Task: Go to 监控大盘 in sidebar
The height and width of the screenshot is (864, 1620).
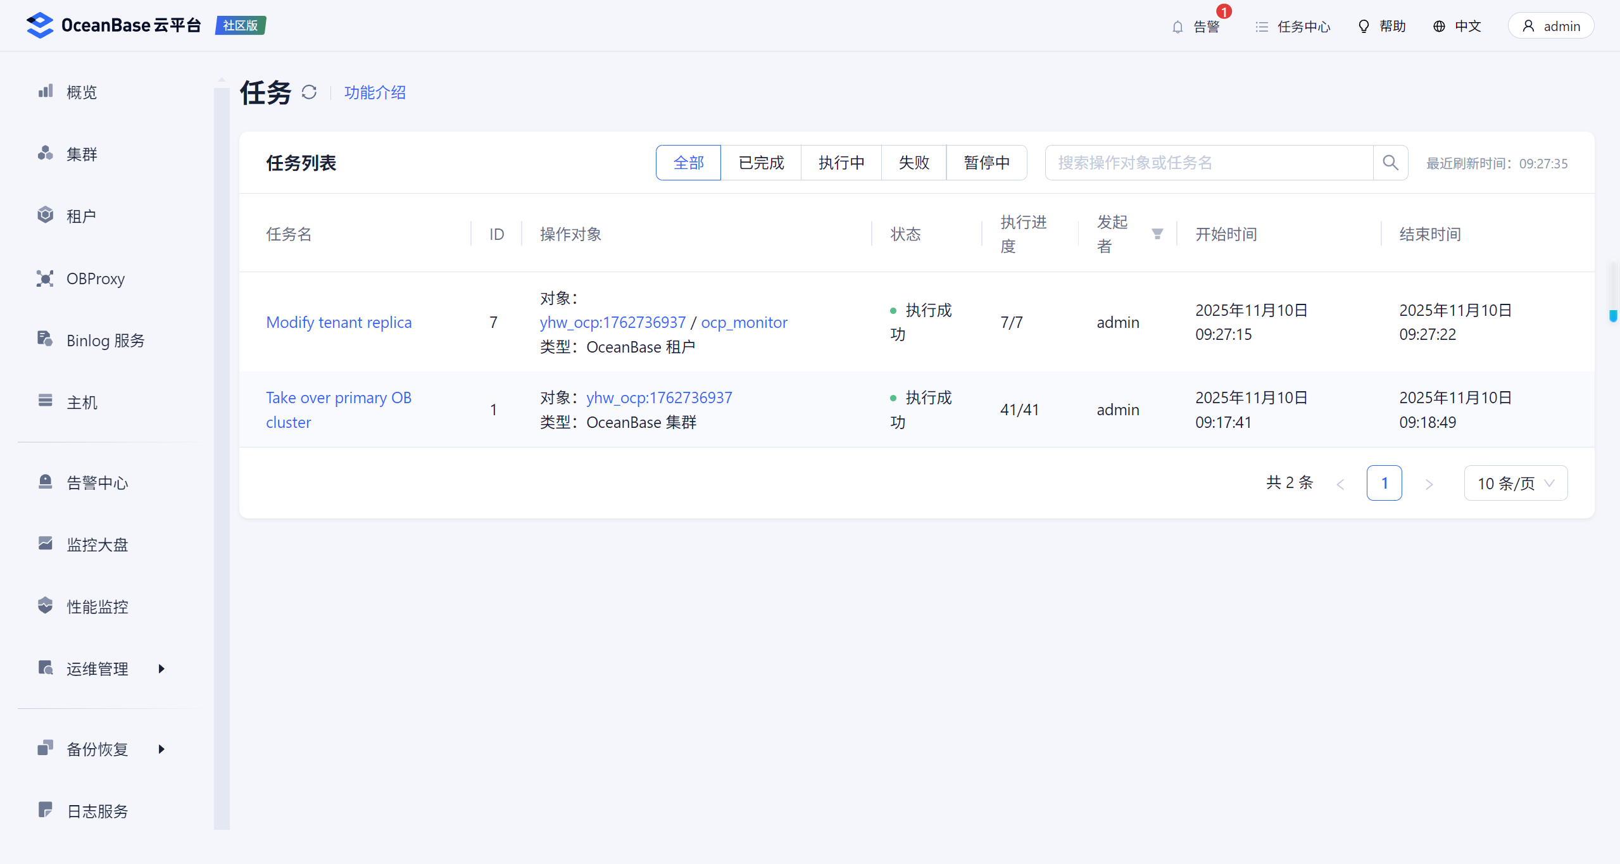Action: pos(97,544)
